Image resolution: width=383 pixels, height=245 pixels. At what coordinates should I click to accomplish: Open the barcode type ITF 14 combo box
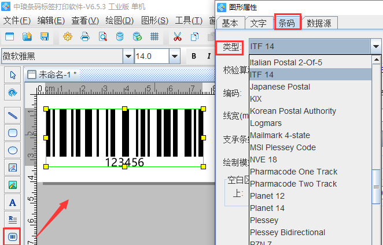314,46
